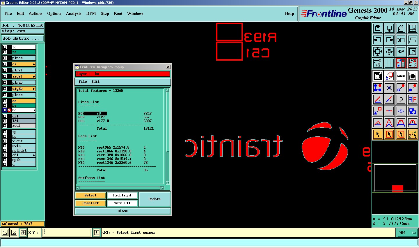Click the Unselect button
Viewport: 419px width, 248px height.
point(90,203)
